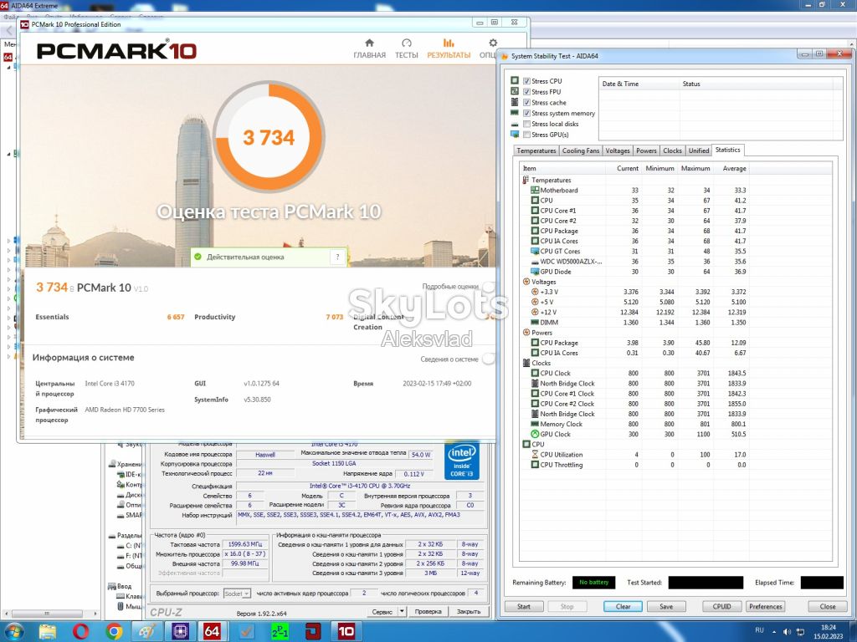Click the +3.3 V voltage icon
The image size is (857, 642).
point(535,292)
